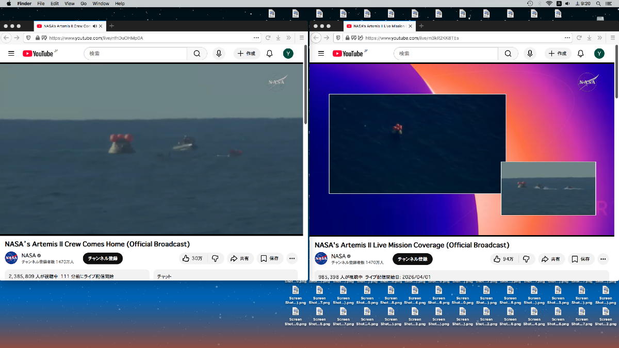This screenshot has width=619, height=348.
Task: Dislike the Live Mission Coverage video
Action: (526, 259)
